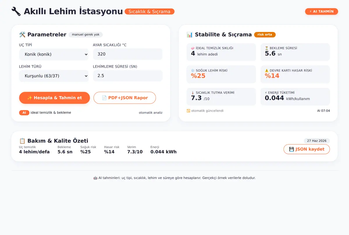This screenshot has height=235, width=349.
Task: Open the Uç Tipi dropdown showing Konik
Action: point(54,54)
